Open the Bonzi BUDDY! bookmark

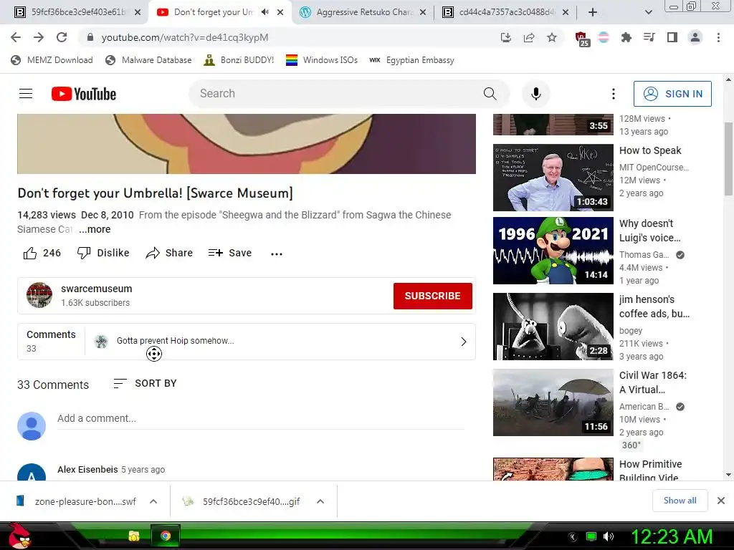[239, 60]
